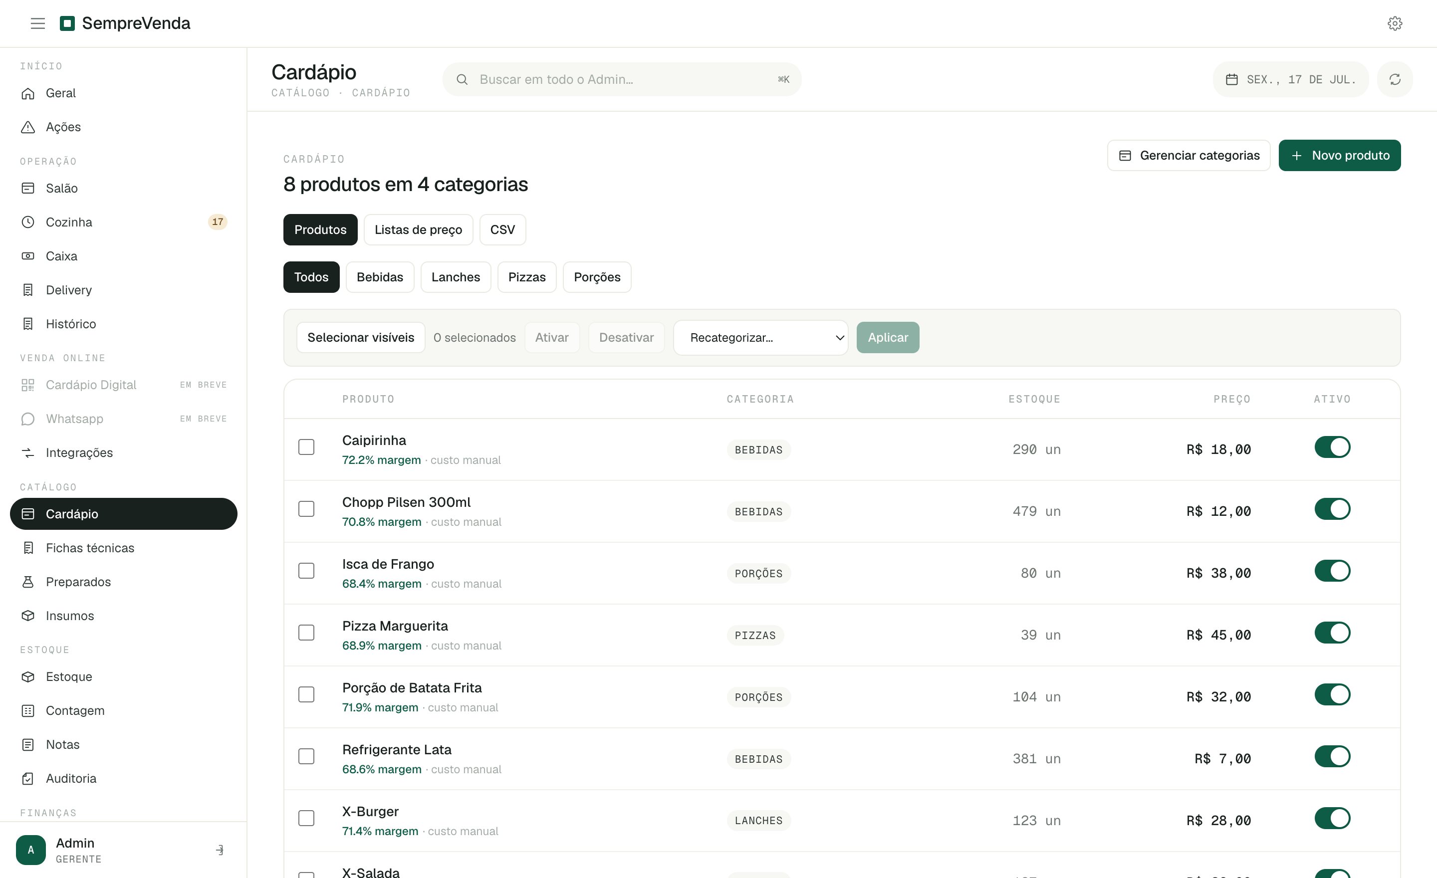This screenshot has height=878, width=1437.
Task: Open the hamburger menu icon
Action: pyautogui.click(x=38, y=23)
